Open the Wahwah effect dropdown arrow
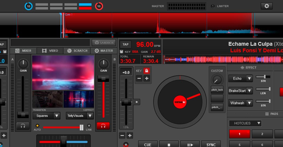 [249, 103]
